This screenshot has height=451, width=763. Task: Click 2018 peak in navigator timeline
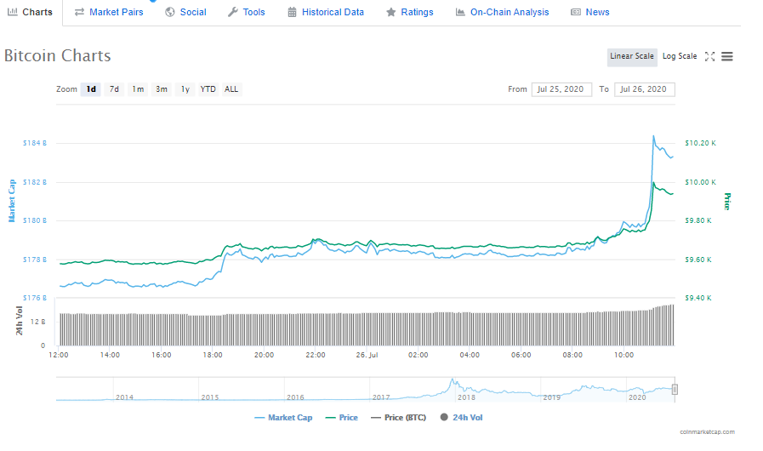tap(453, 380)
